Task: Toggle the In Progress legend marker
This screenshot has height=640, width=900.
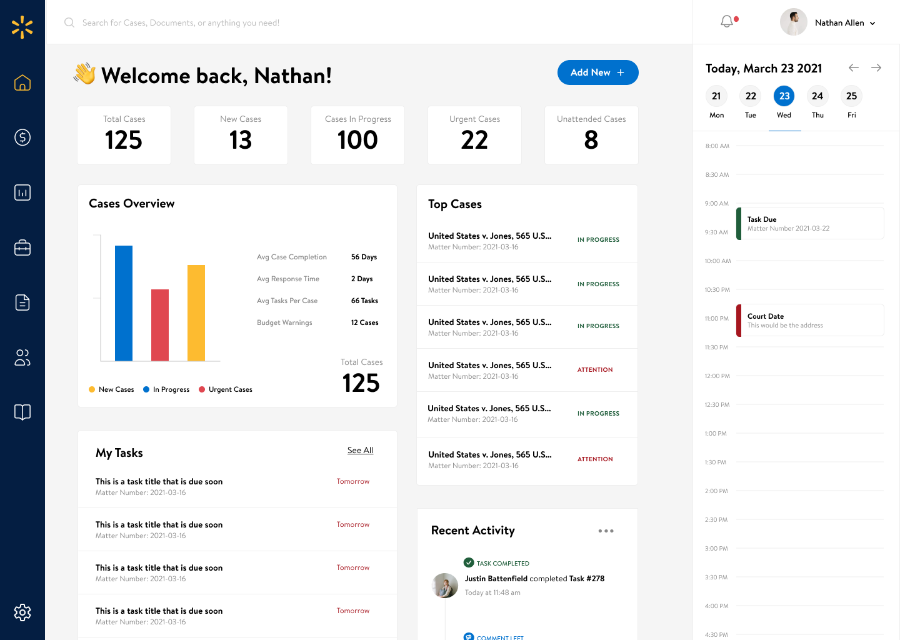Action: 146,389
